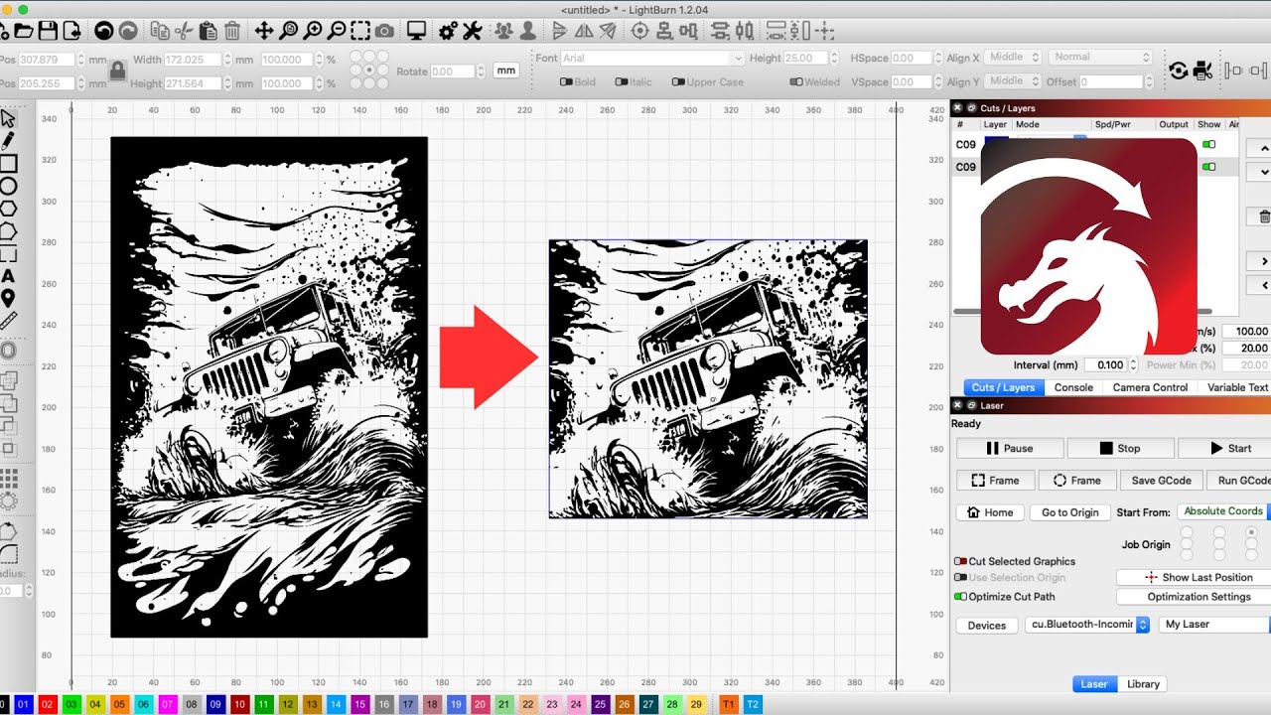Open Device Settings wrench icon
The height and width of the screenshot is (715, 1271).
coord(472,31)
